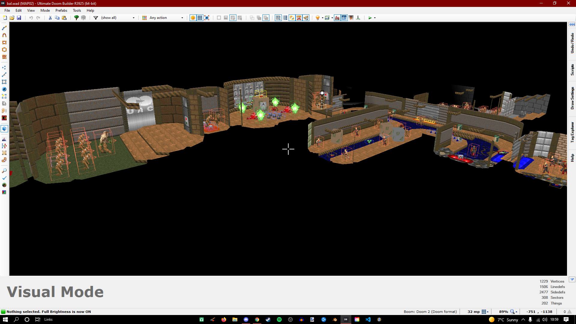Click the weather '7°C Sunny' taskbar widget
This screenshot has width=576, height=324.
click(503, 319)
